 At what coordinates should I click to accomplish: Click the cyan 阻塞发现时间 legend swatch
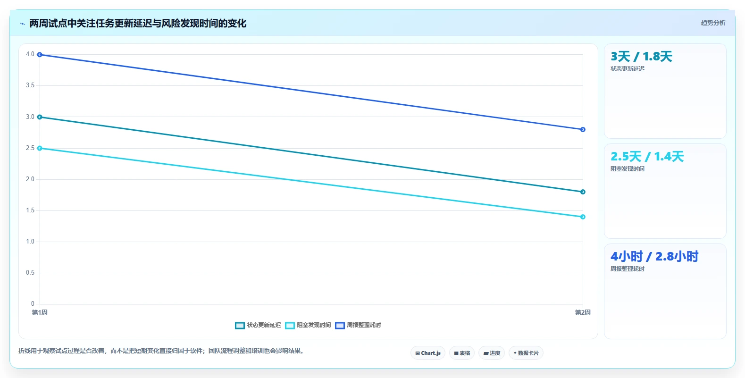pos(290,326)
